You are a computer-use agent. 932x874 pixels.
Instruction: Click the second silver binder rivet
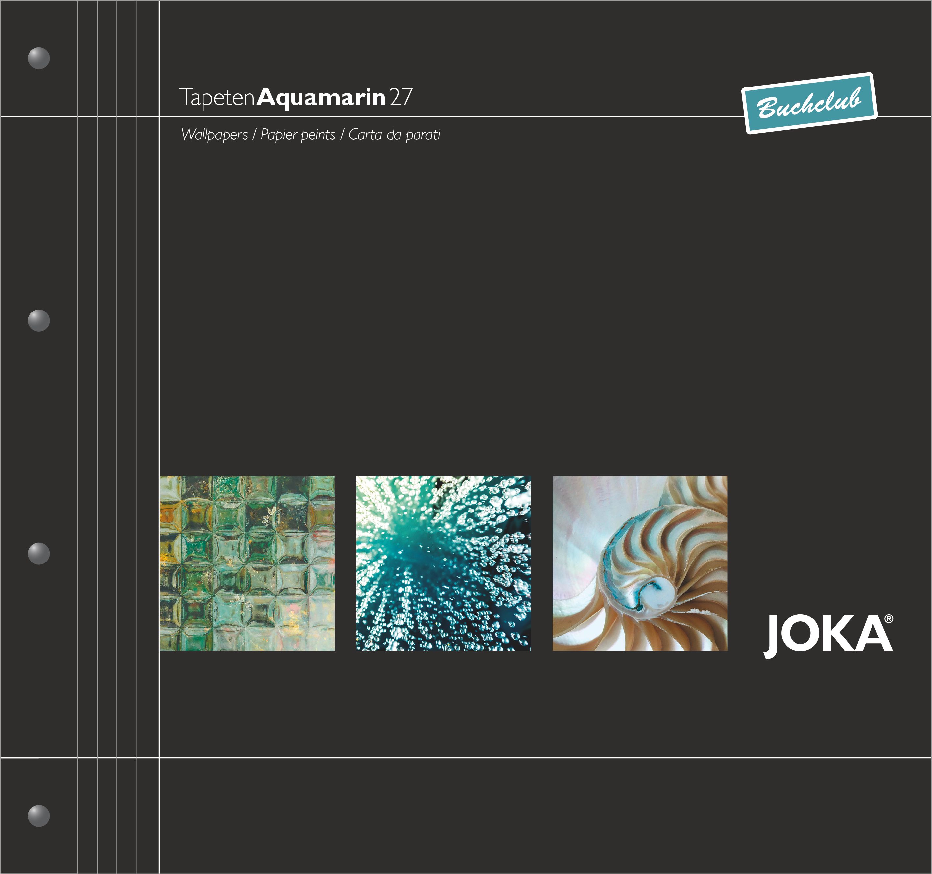(x=39, y=320)
